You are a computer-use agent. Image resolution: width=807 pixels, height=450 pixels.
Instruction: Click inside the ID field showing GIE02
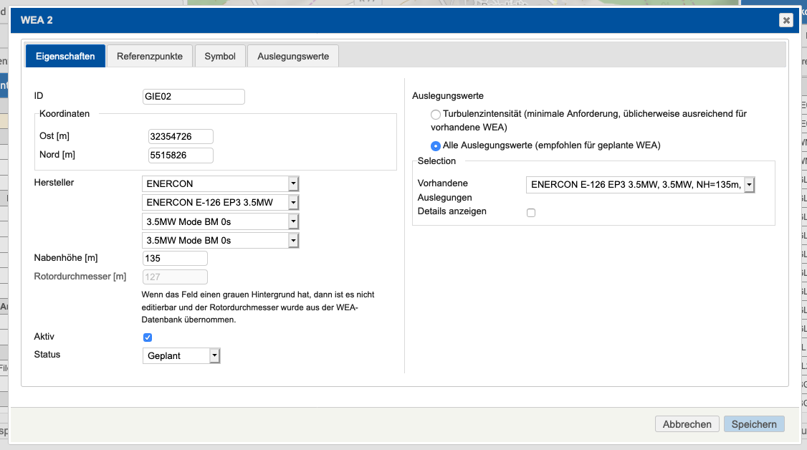click(194, 96)
